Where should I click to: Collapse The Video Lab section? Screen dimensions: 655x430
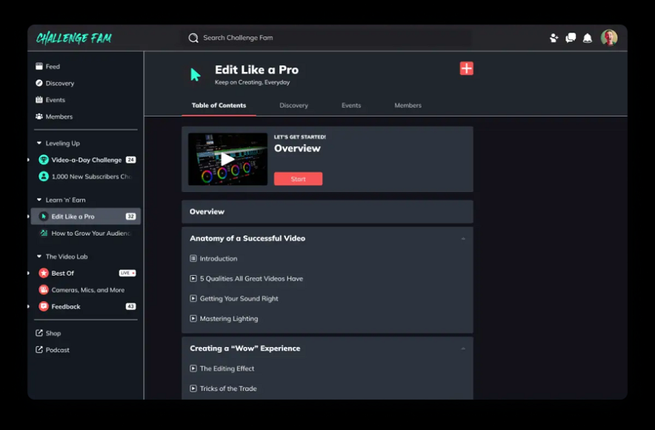coord(39,257)
